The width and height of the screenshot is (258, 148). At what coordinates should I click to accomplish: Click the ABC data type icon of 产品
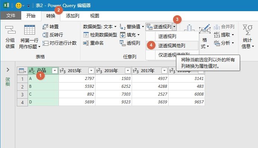(32, 71)
